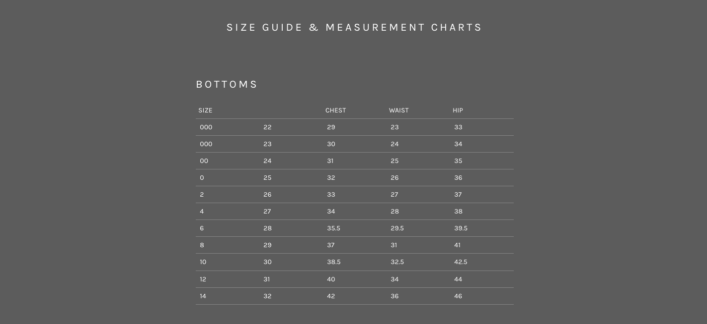Click the size 14 row label
The height and width of the screenshot is (324, 707).
pos(203,296)
